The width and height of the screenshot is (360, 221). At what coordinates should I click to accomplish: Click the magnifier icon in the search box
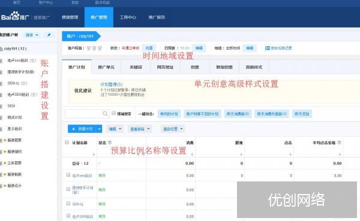(x=105, y=114)
